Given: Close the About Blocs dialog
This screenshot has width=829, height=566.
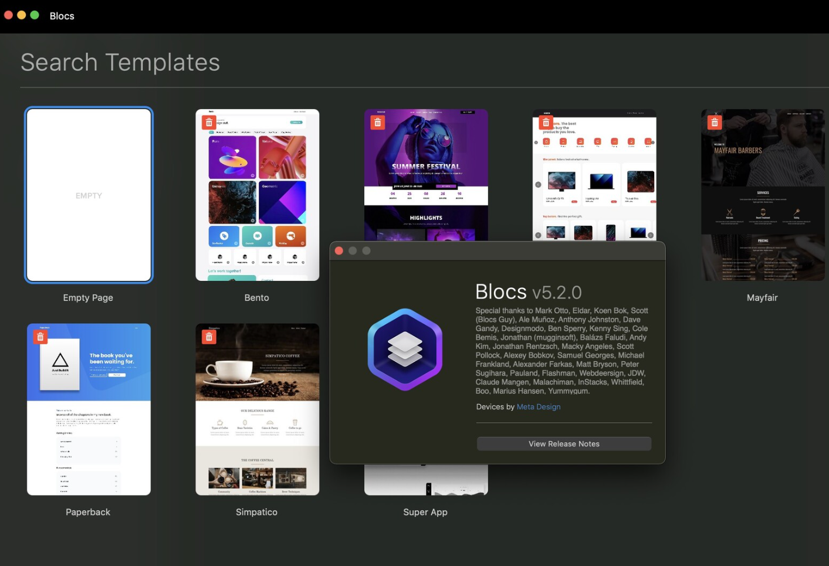Looking at the screenshot, I should (x=339, y=250).
